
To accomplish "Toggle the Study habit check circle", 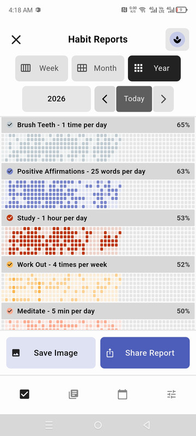I will pos(10,218).
